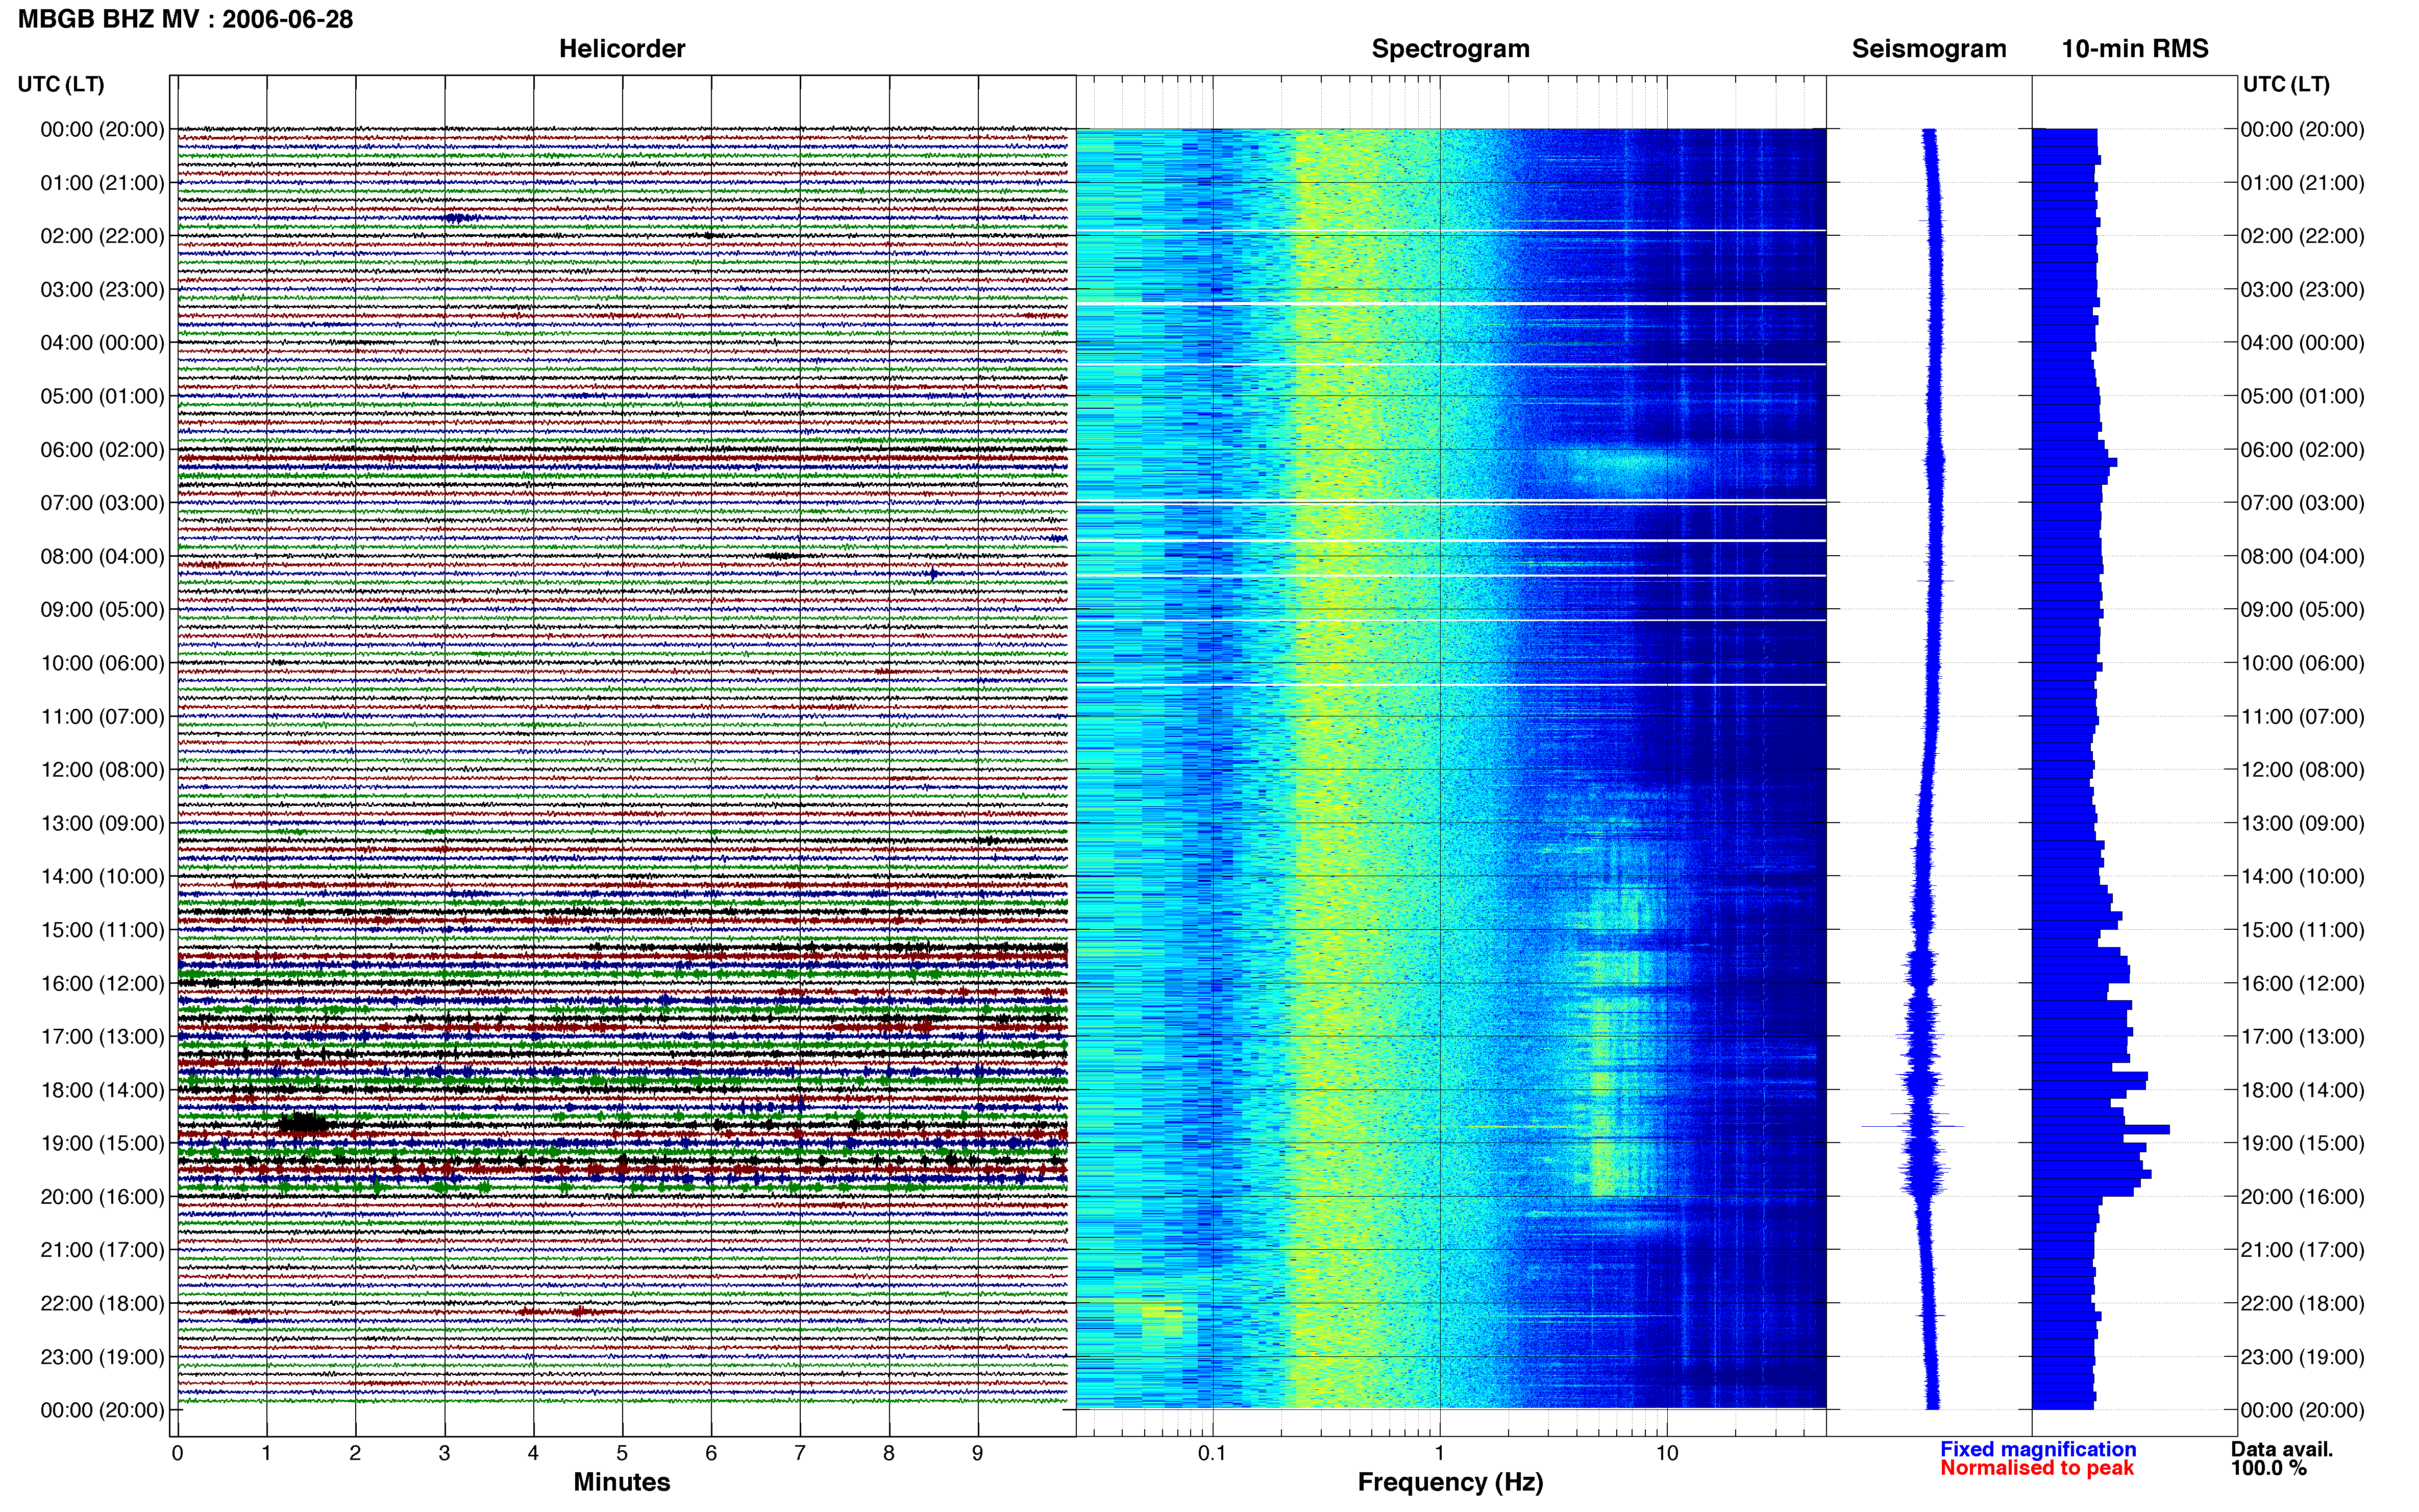Click the left '19:00 (15:00)' time label

[102, 1143]
